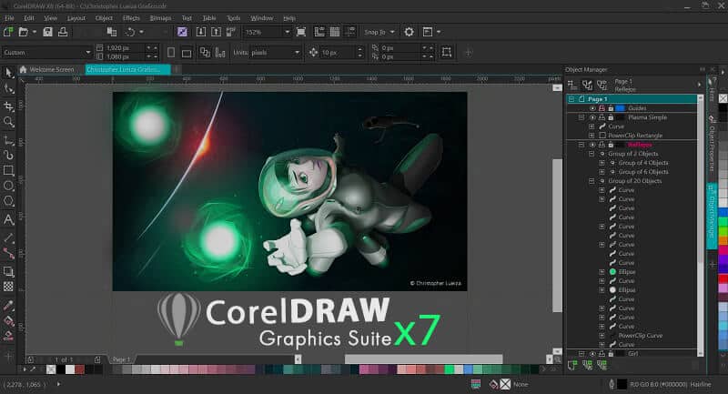728x394 pixels.
Task: Toggle visibility eye of Reflejos layer
Action: click(592, 145)
